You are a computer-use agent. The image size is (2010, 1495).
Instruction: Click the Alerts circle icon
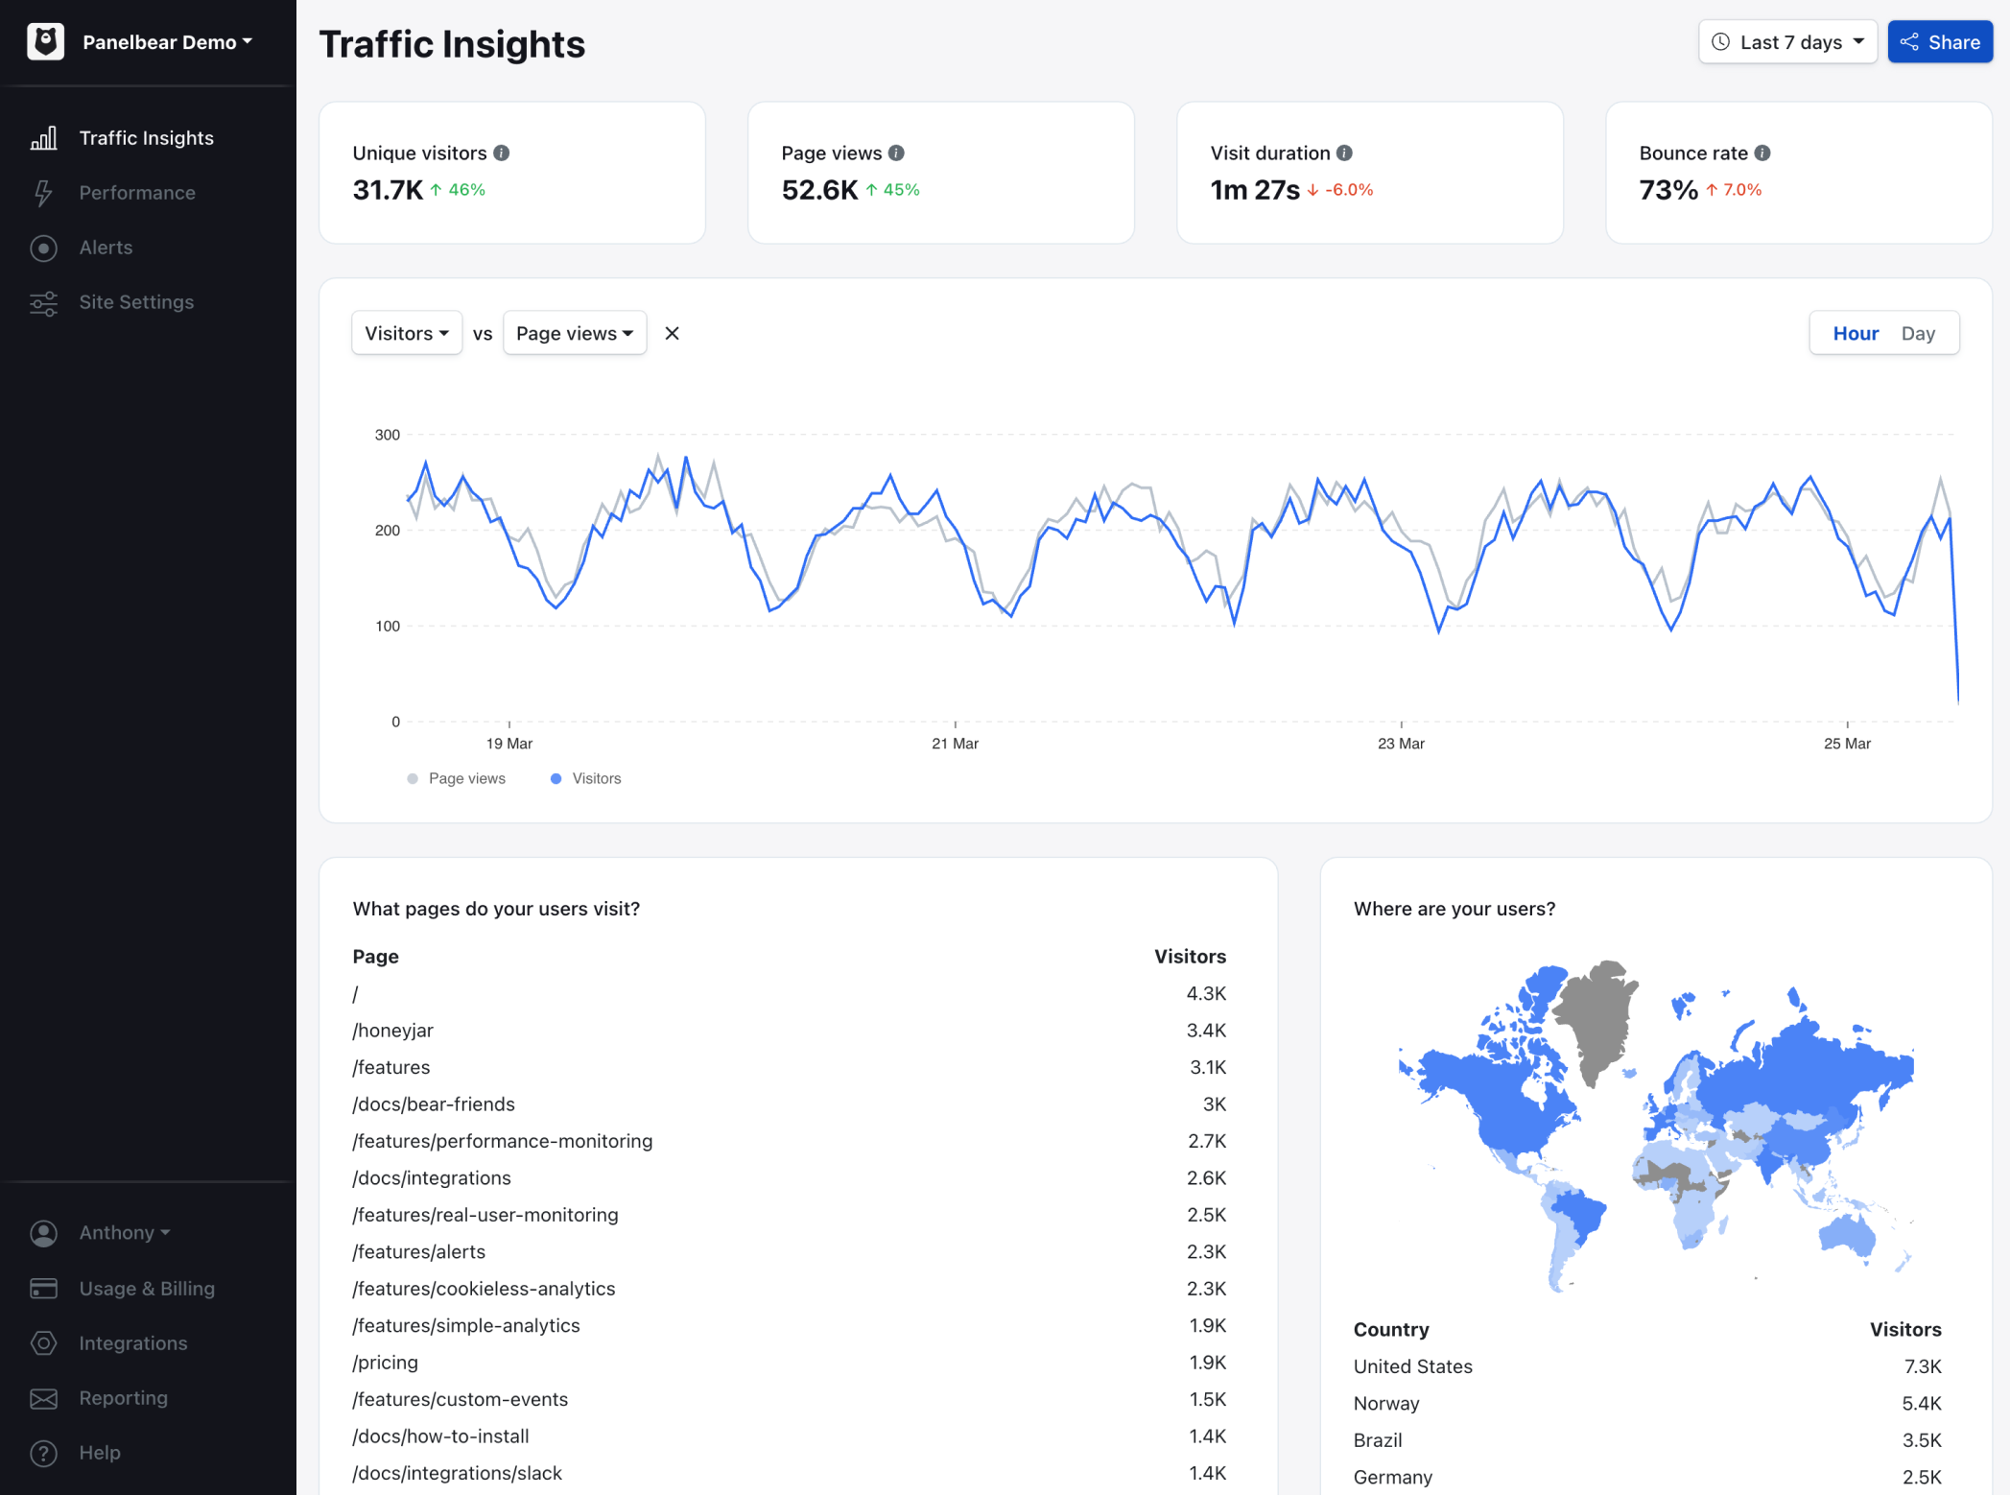point(43,248)
